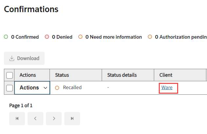The height and width of the screenshot is (134, 207).
Task: Click the Recalled status cell text
Action: click(x=72, y=87)
